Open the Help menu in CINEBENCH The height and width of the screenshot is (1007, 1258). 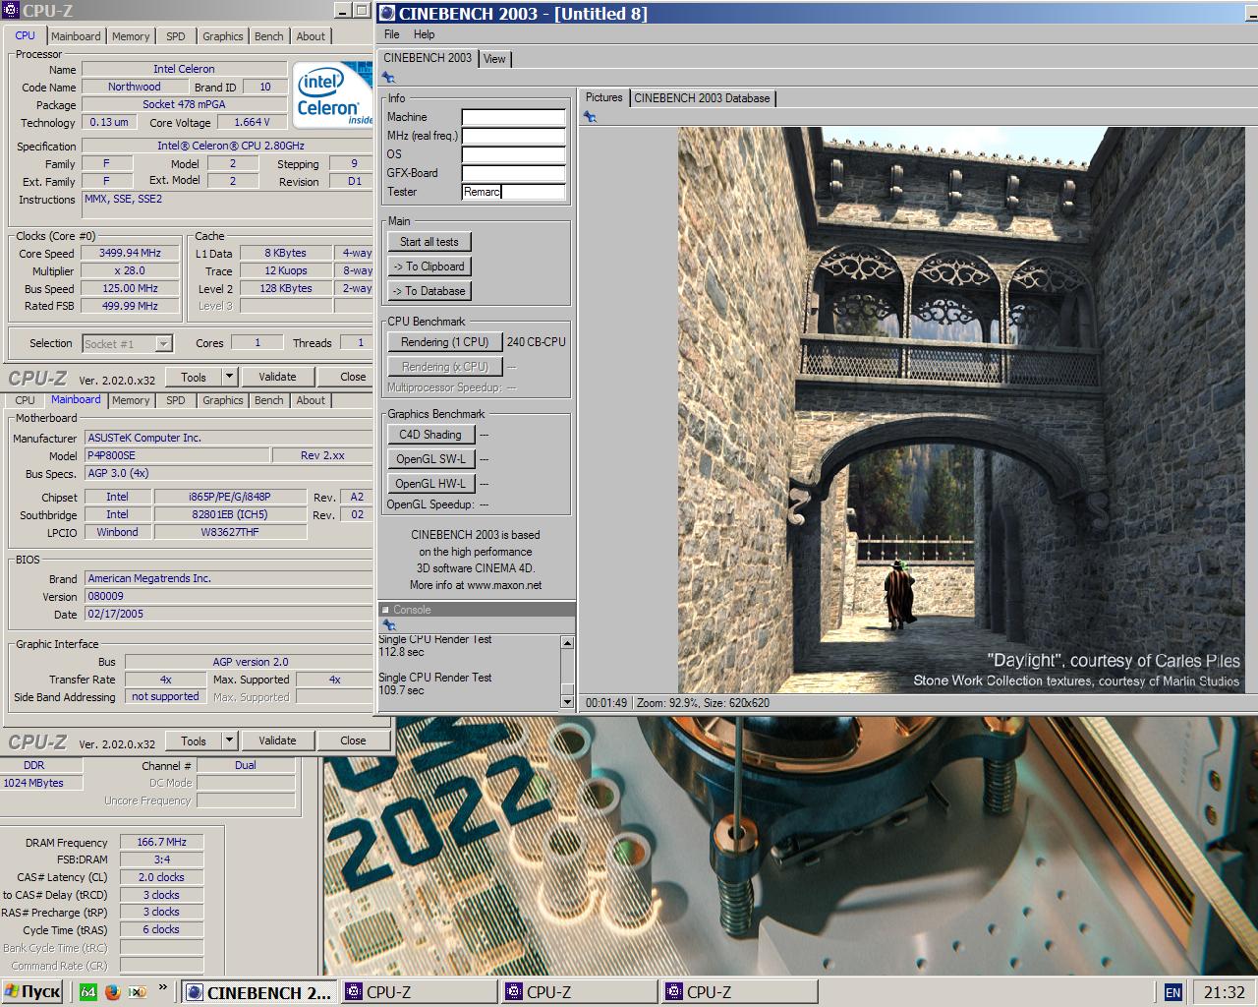coord(425,34)
